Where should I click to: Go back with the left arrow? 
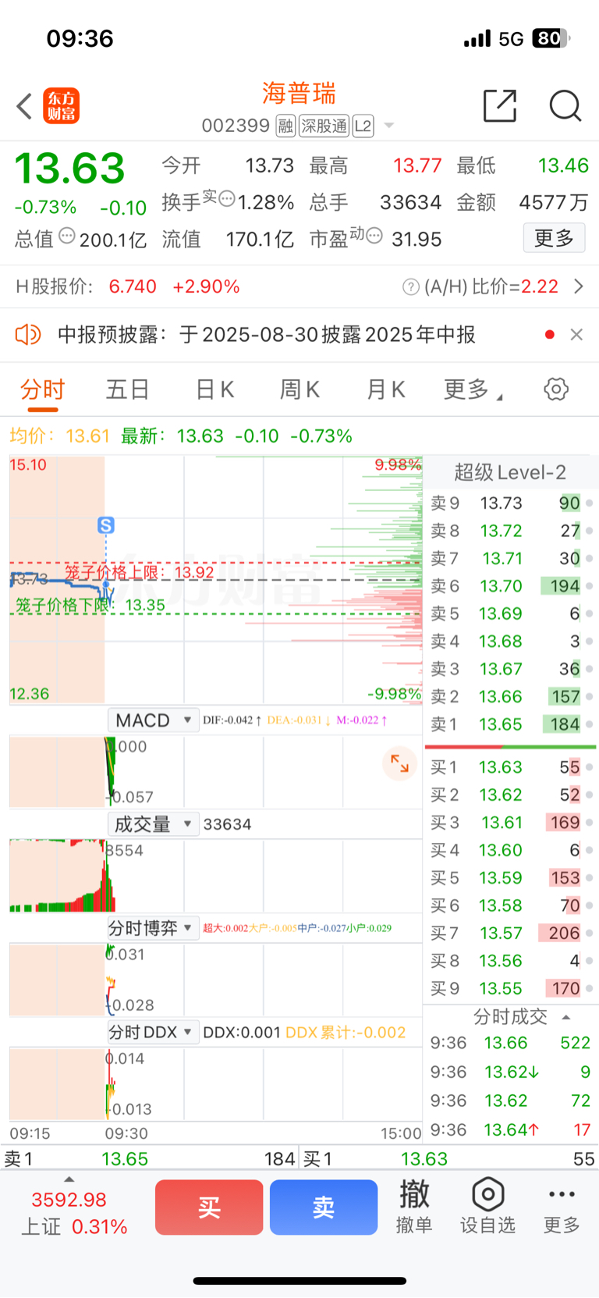(x=24, y=106)
